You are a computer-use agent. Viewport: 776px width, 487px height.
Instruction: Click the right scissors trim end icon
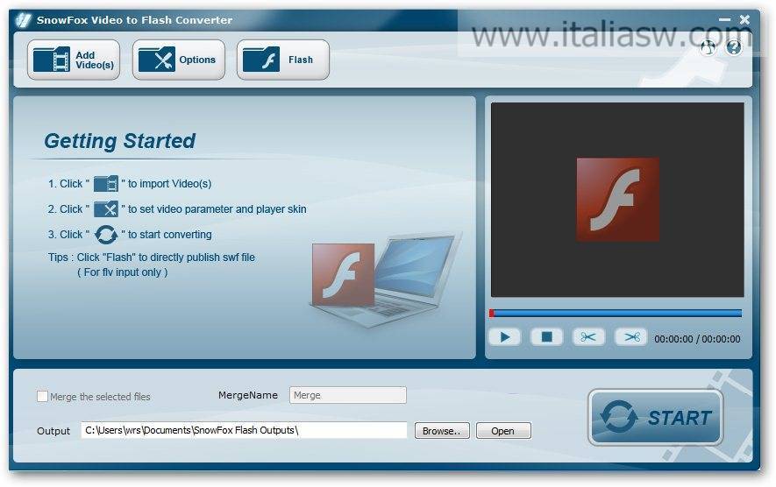pyautogui.click(x=630, y=337)
